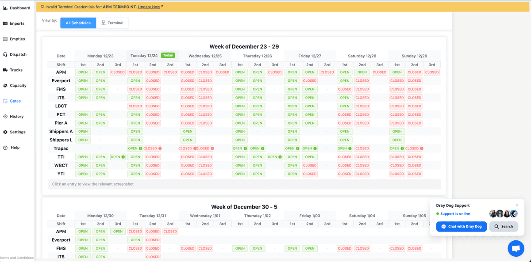This screenshot has height=262, width=531.
Task: Click the History clock icon
Action: (x=5, y=117)
